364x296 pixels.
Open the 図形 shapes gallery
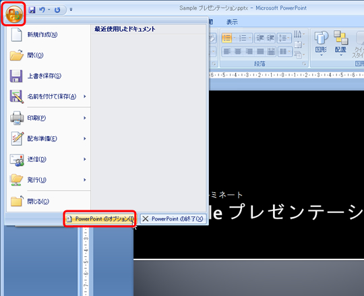pyautogui.click(x=321, y=43)
